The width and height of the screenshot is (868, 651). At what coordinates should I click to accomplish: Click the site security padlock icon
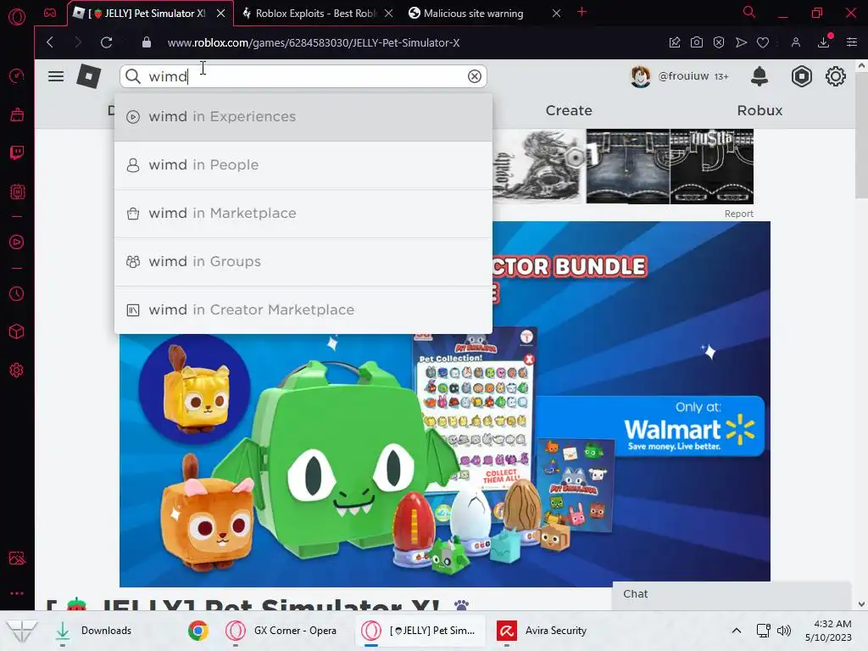pos(146,42)
